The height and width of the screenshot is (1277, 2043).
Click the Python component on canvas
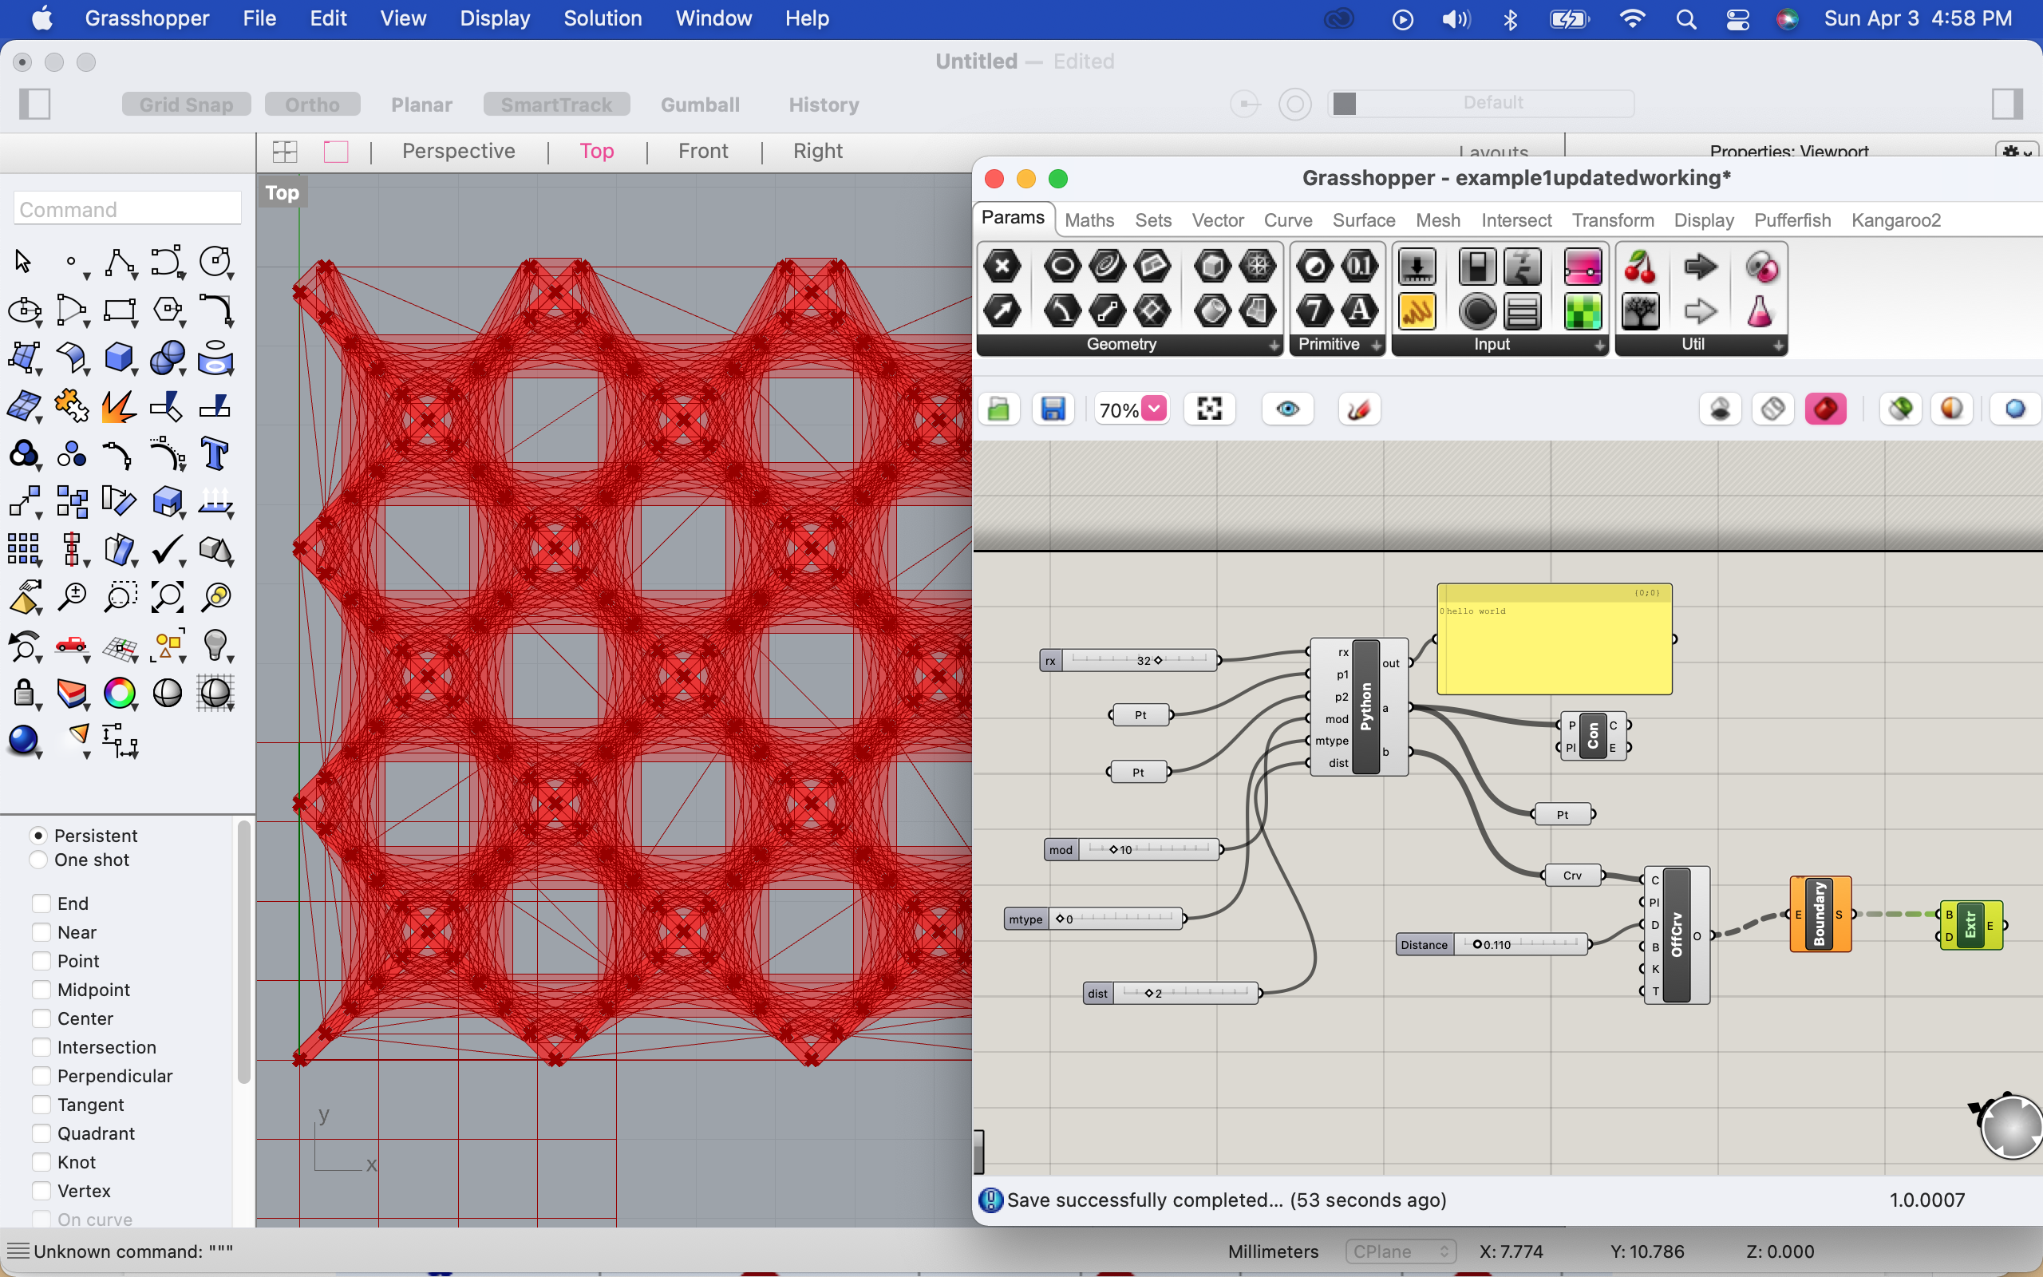coord(1366,707)
